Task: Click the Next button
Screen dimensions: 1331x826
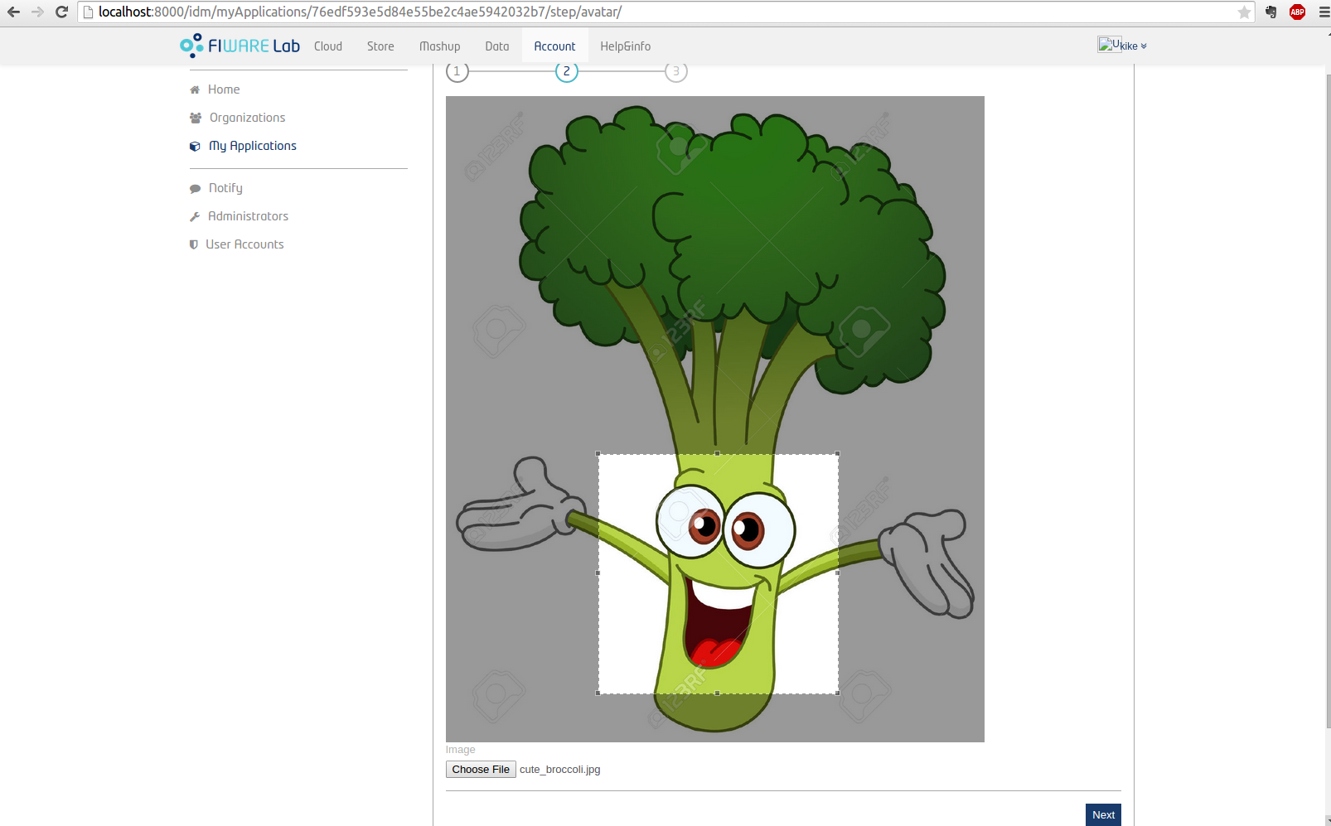Action: pos(1103,814)
